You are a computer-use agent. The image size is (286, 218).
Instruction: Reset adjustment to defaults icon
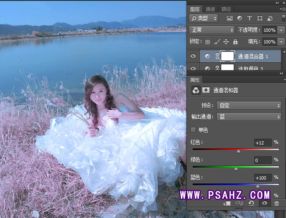(251, 203)
